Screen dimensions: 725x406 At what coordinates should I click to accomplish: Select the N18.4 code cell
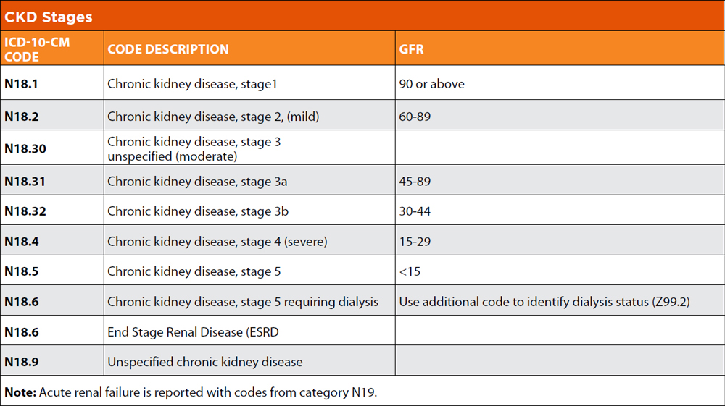(x=21, y=242)
